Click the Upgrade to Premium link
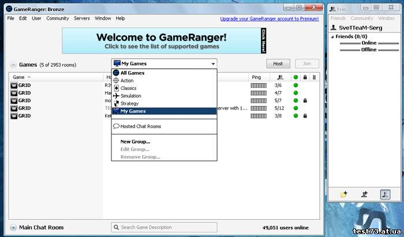This screenshot has width=404, height=237. pyautogui.click(x=270, y=19)
